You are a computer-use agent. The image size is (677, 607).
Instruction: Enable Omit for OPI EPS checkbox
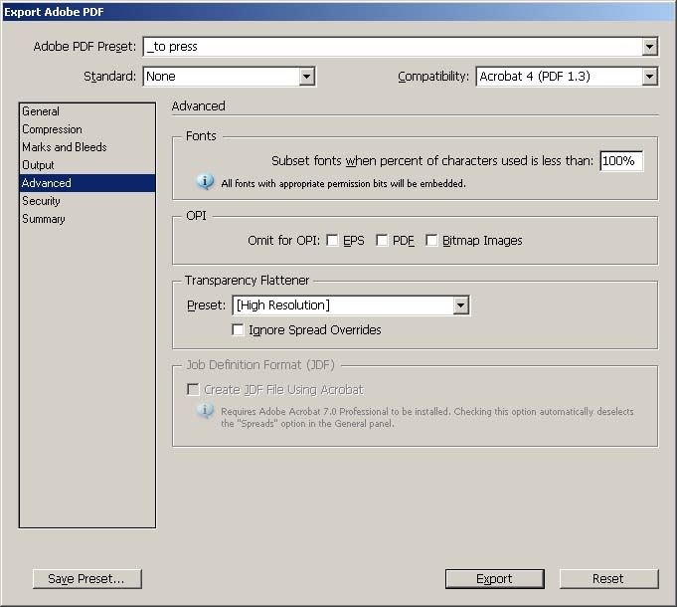[x=332, y=240]
